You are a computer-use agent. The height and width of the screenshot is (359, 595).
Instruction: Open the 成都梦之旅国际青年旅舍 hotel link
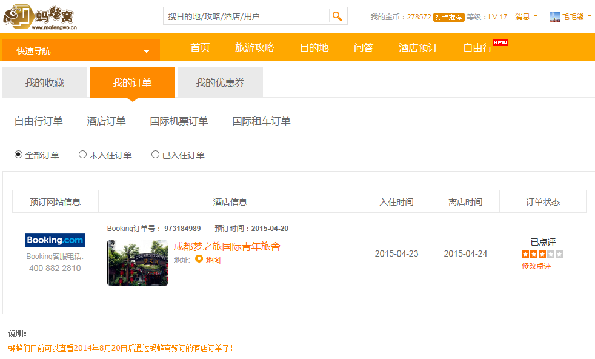click(227, 246)
